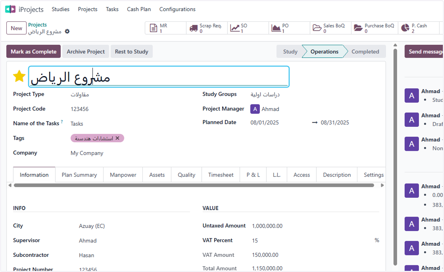Remove the استشارات هندسة tag with X
444x272 pixels.
point(117,138)
